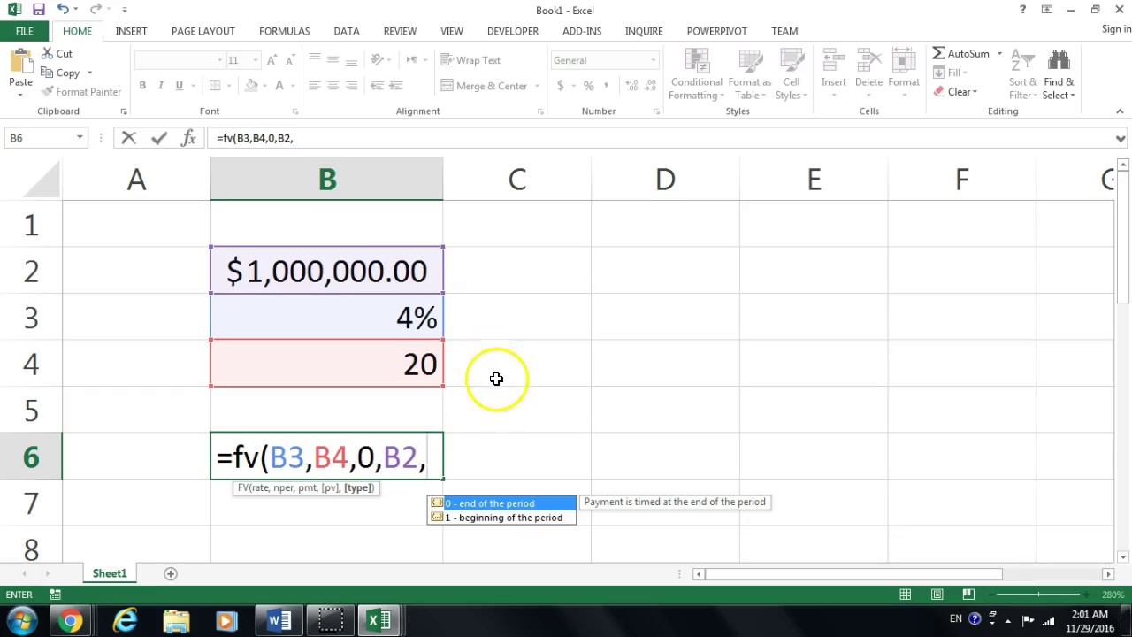Image resolution: width=1132 pixels, height=637 pixels.
Task: Open Find & Select binoculars menu
Action: (x=1059, y=74)
